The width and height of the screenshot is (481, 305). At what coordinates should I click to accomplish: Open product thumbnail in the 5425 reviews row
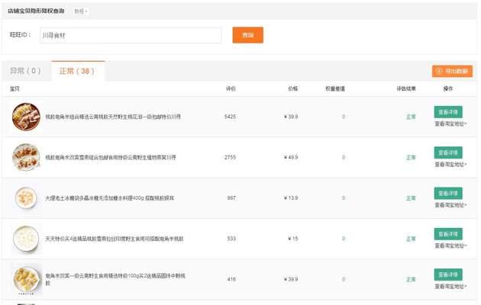[27, 117]
